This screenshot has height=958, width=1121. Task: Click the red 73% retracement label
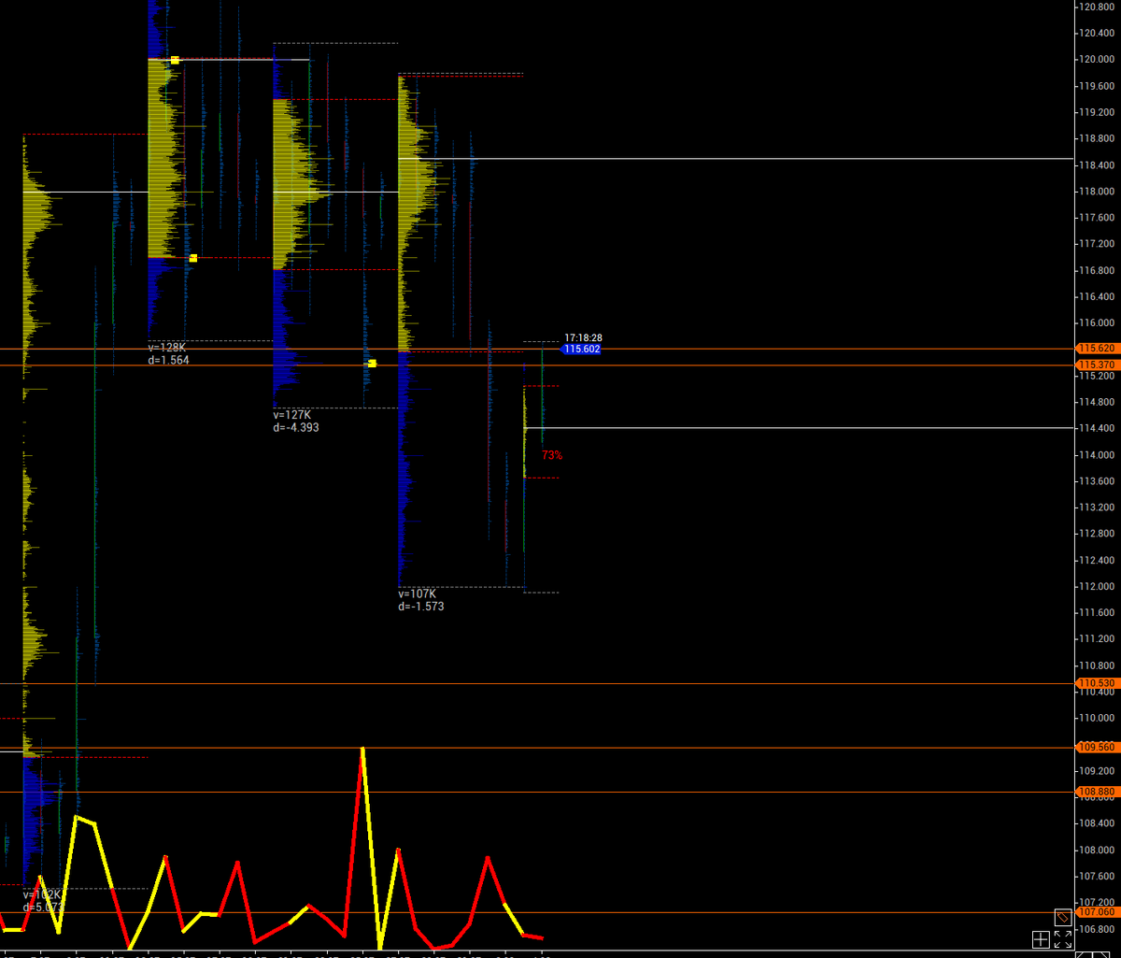[551, 455]
